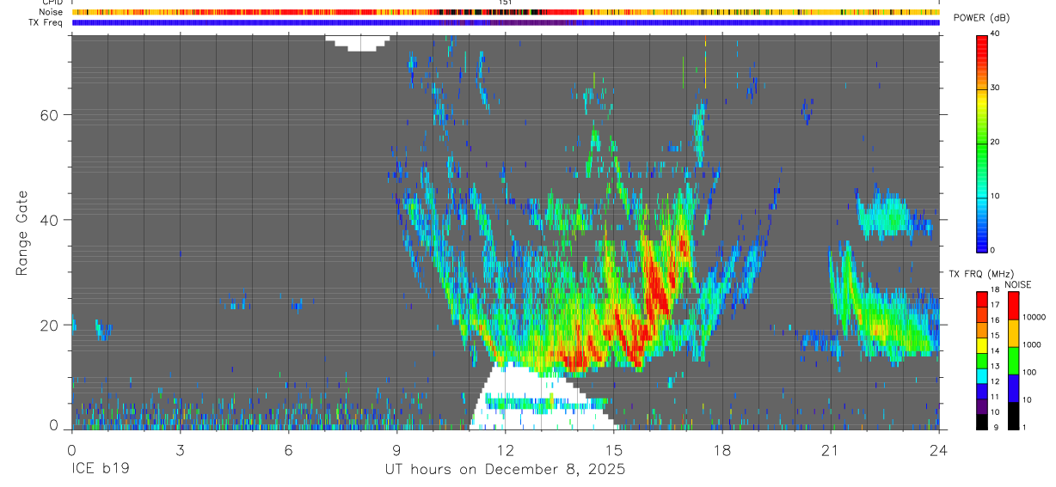Click the '1' tick in the NOISE legend
This screenshot has height=487, width=1056.
tap(1025, 428)
